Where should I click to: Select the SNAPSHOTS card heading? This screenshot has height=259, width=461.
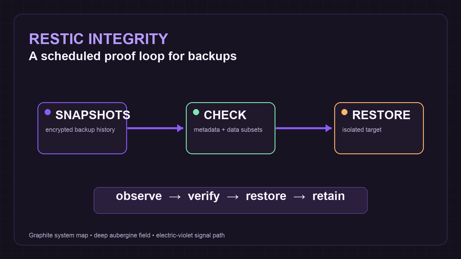point(93,115)
